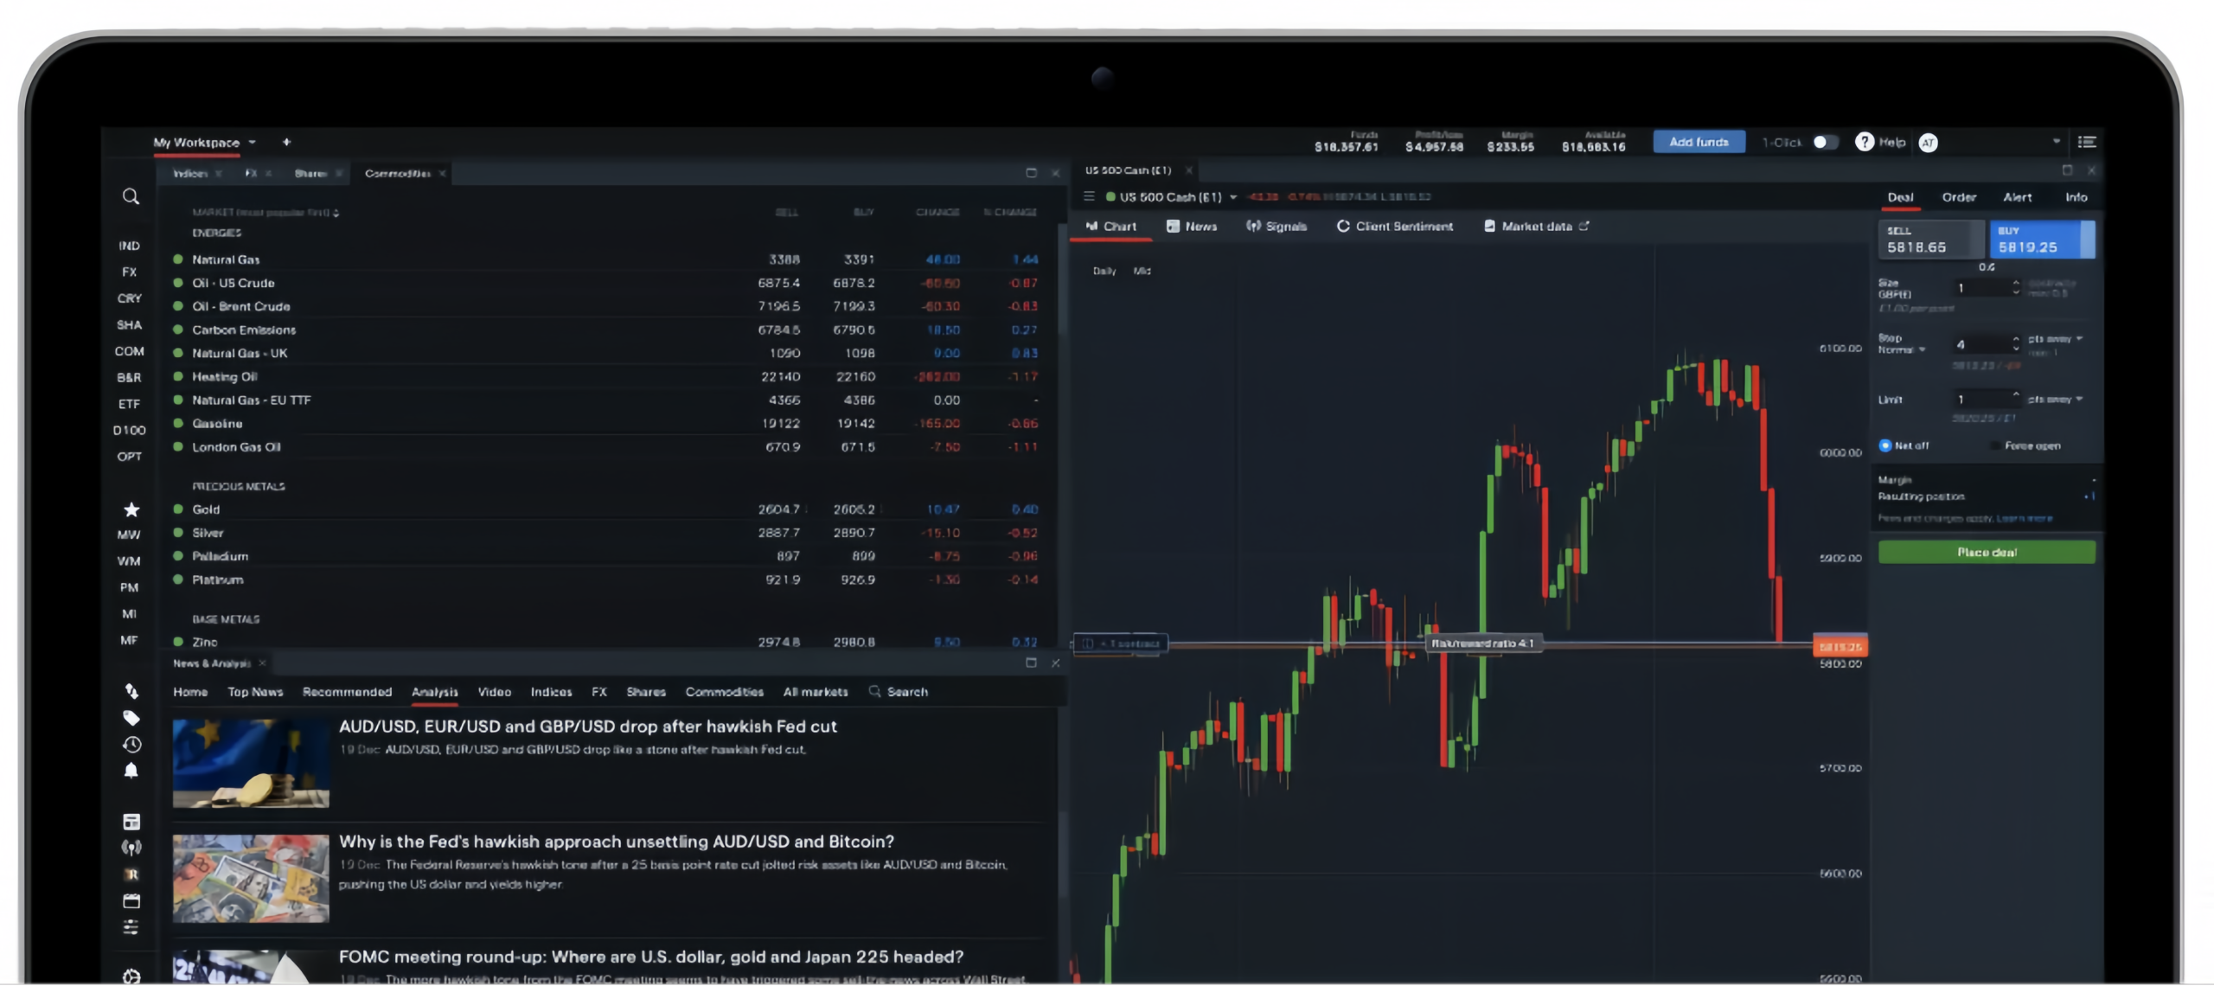Image resolution: width=2214 pixels, height=986 pixels.
Task: Open Market data external link icon
Action: (x=1584, y=226)
